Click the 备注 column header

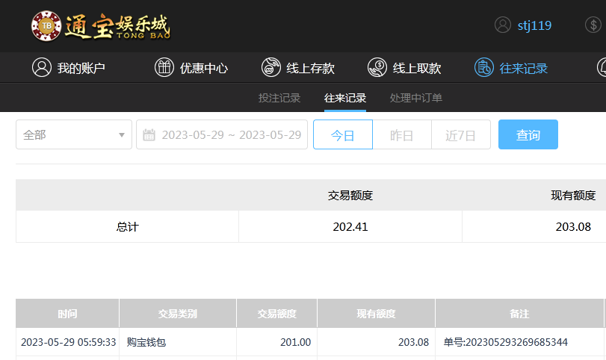coord(519,314)
